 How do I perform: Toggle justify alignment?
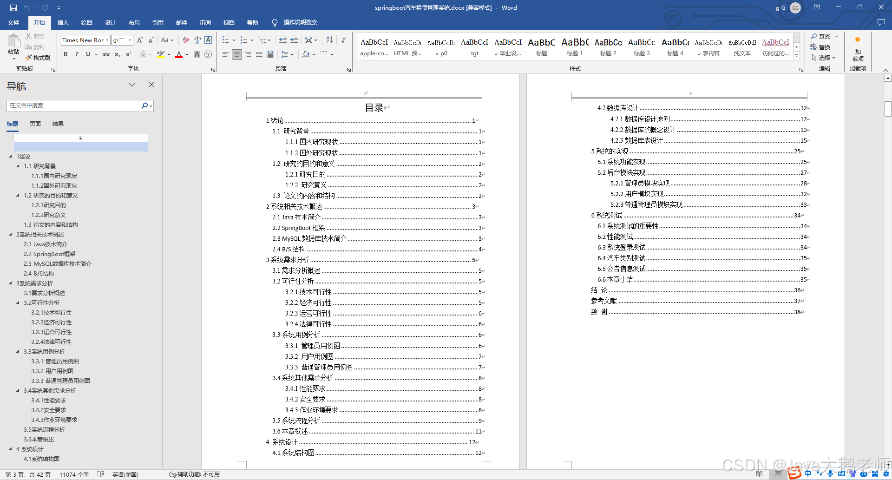[259, 54]
